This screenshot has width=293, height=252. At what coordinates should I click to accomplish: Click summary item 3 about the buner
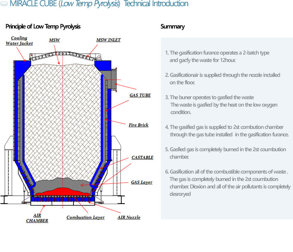tap(221, 105)
